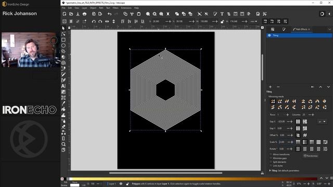Increase the Columns value with plus

(x=313, y=115)
